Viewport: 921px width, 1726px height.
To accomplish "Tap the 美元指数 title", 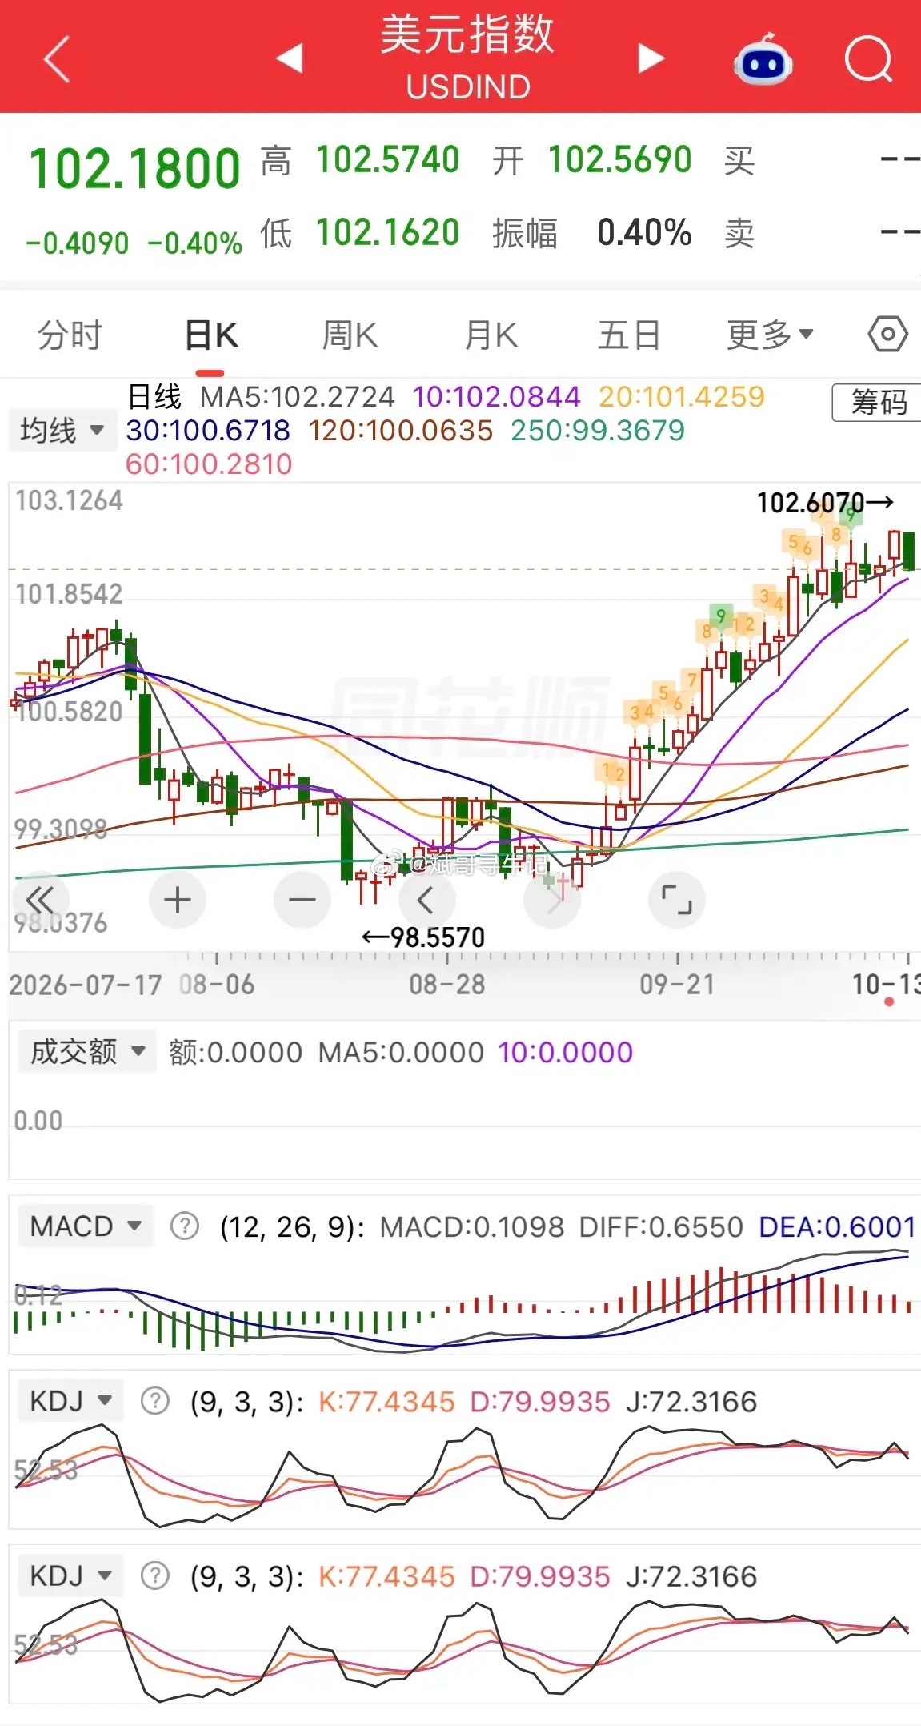I will [467, 35].
